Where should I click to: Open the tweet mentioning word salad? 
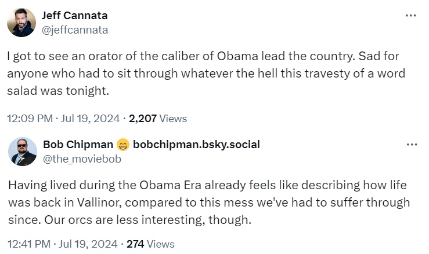coord(203,75)
